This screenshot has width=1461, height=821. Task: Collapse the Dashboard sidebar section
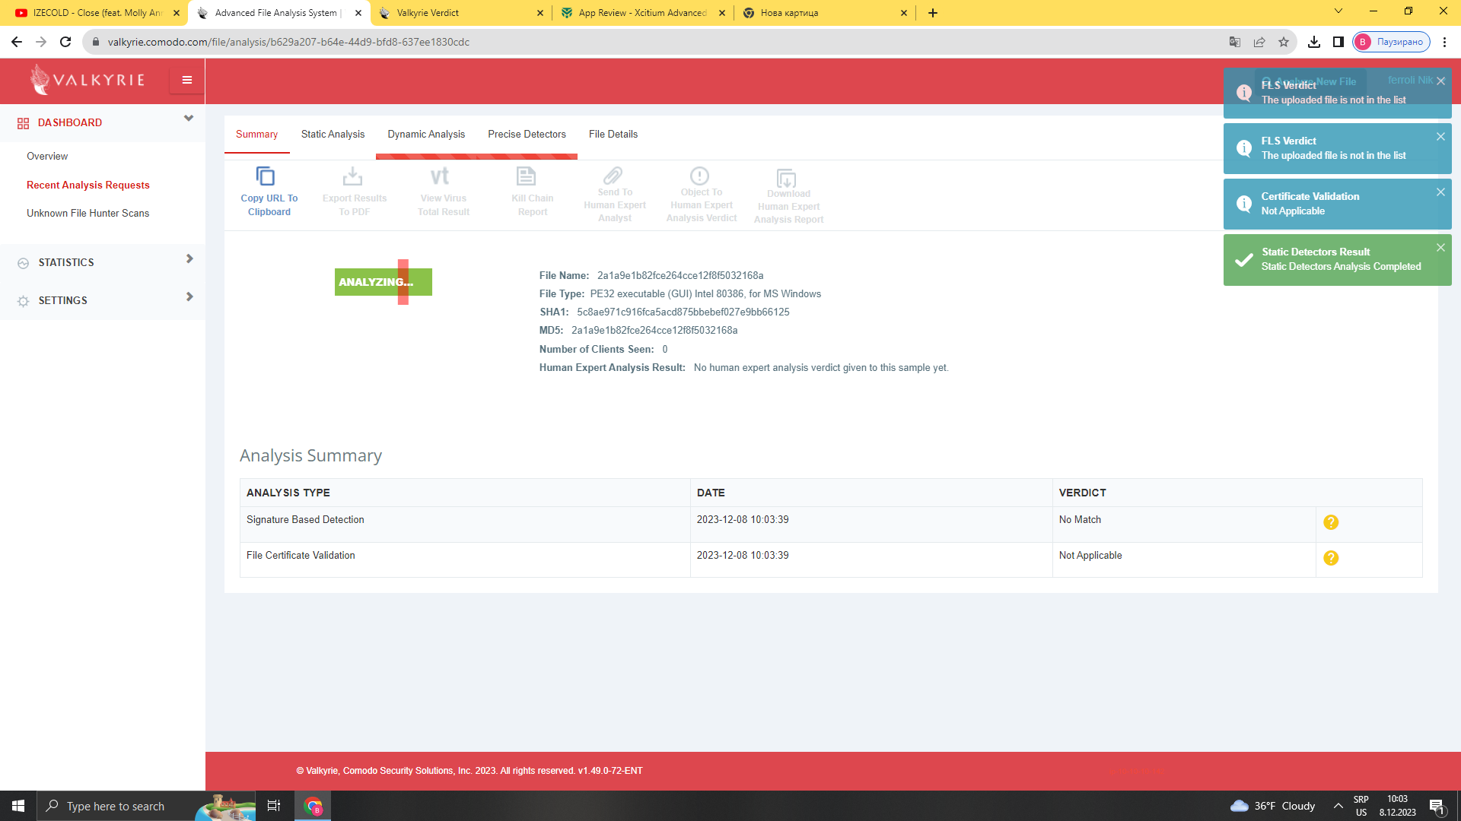(188, 119)
